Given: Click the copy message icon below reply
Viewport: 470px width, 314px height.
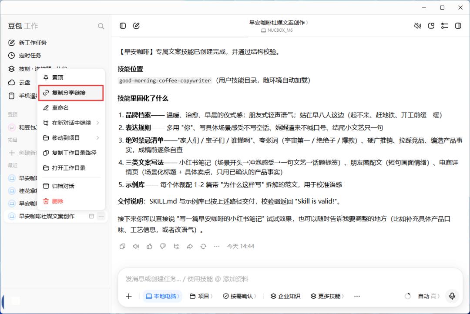Looking at the screenshot, I should tap(122, 246).
